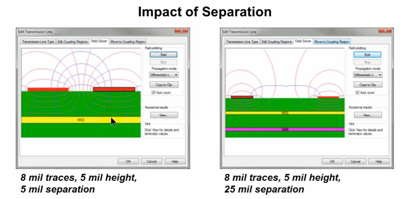Open Edit Coupling Regions tab in right dialog
Image resolution: width=410 pixels, height=199 pixels.
tap(276, 42)
